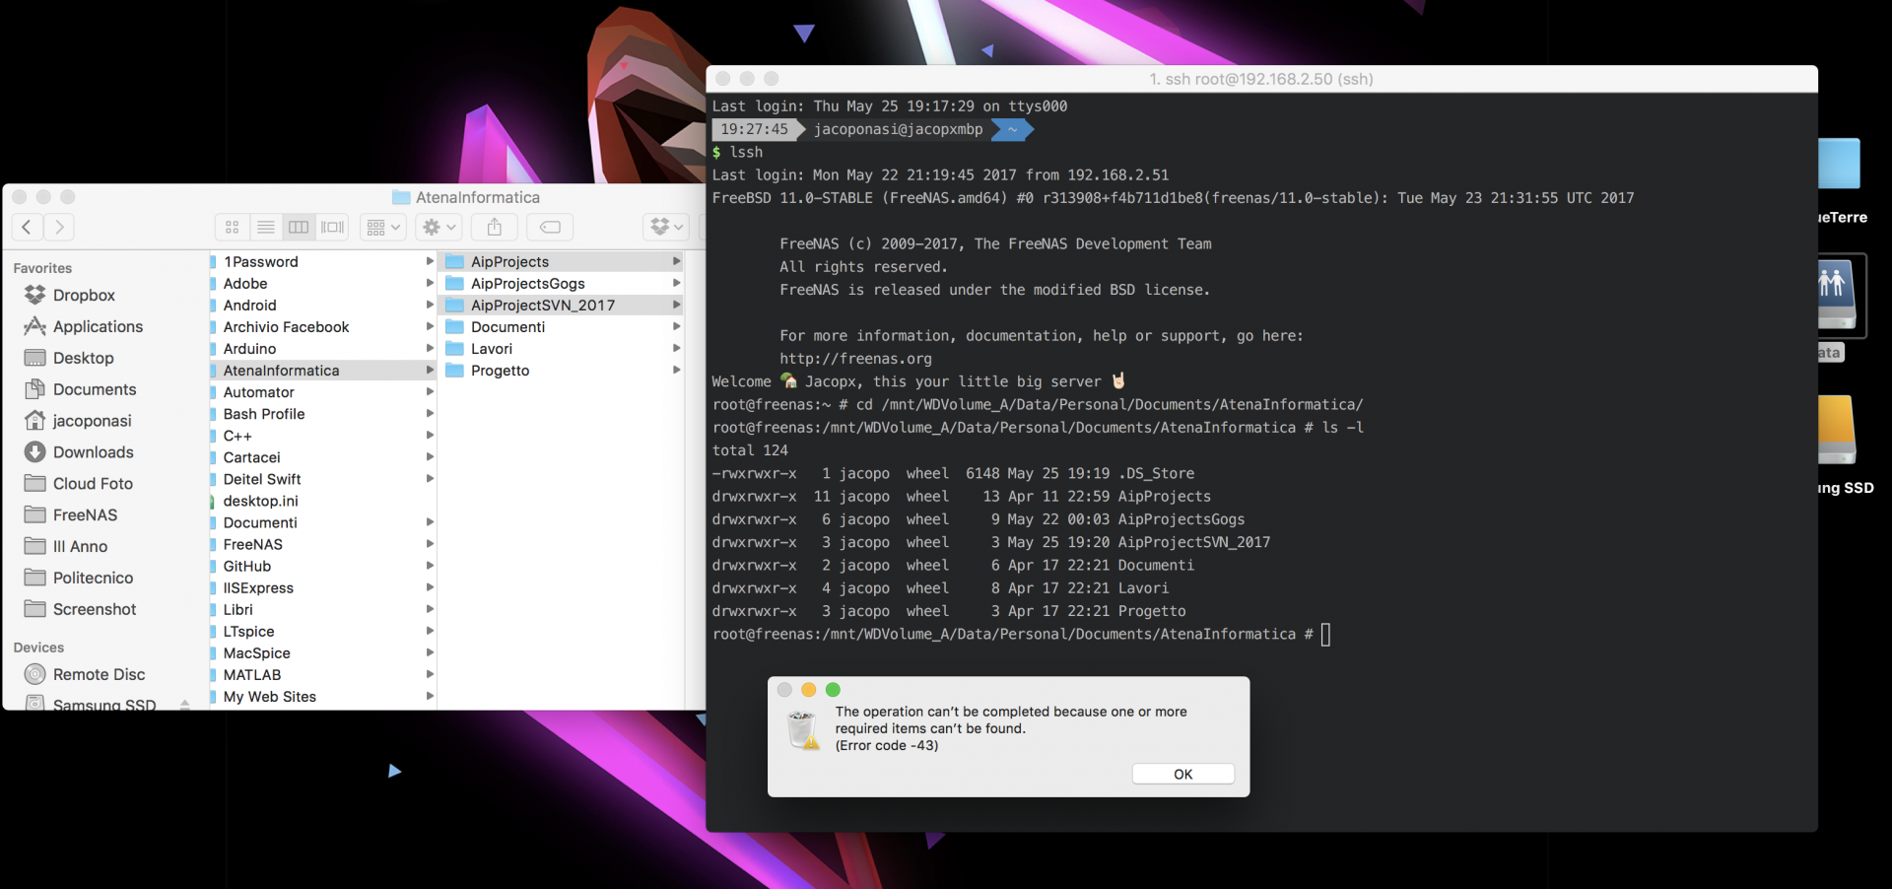
Task: Expand the arrow next to Arduino folder
Action: pyautogui.click(x=430, y=349)
